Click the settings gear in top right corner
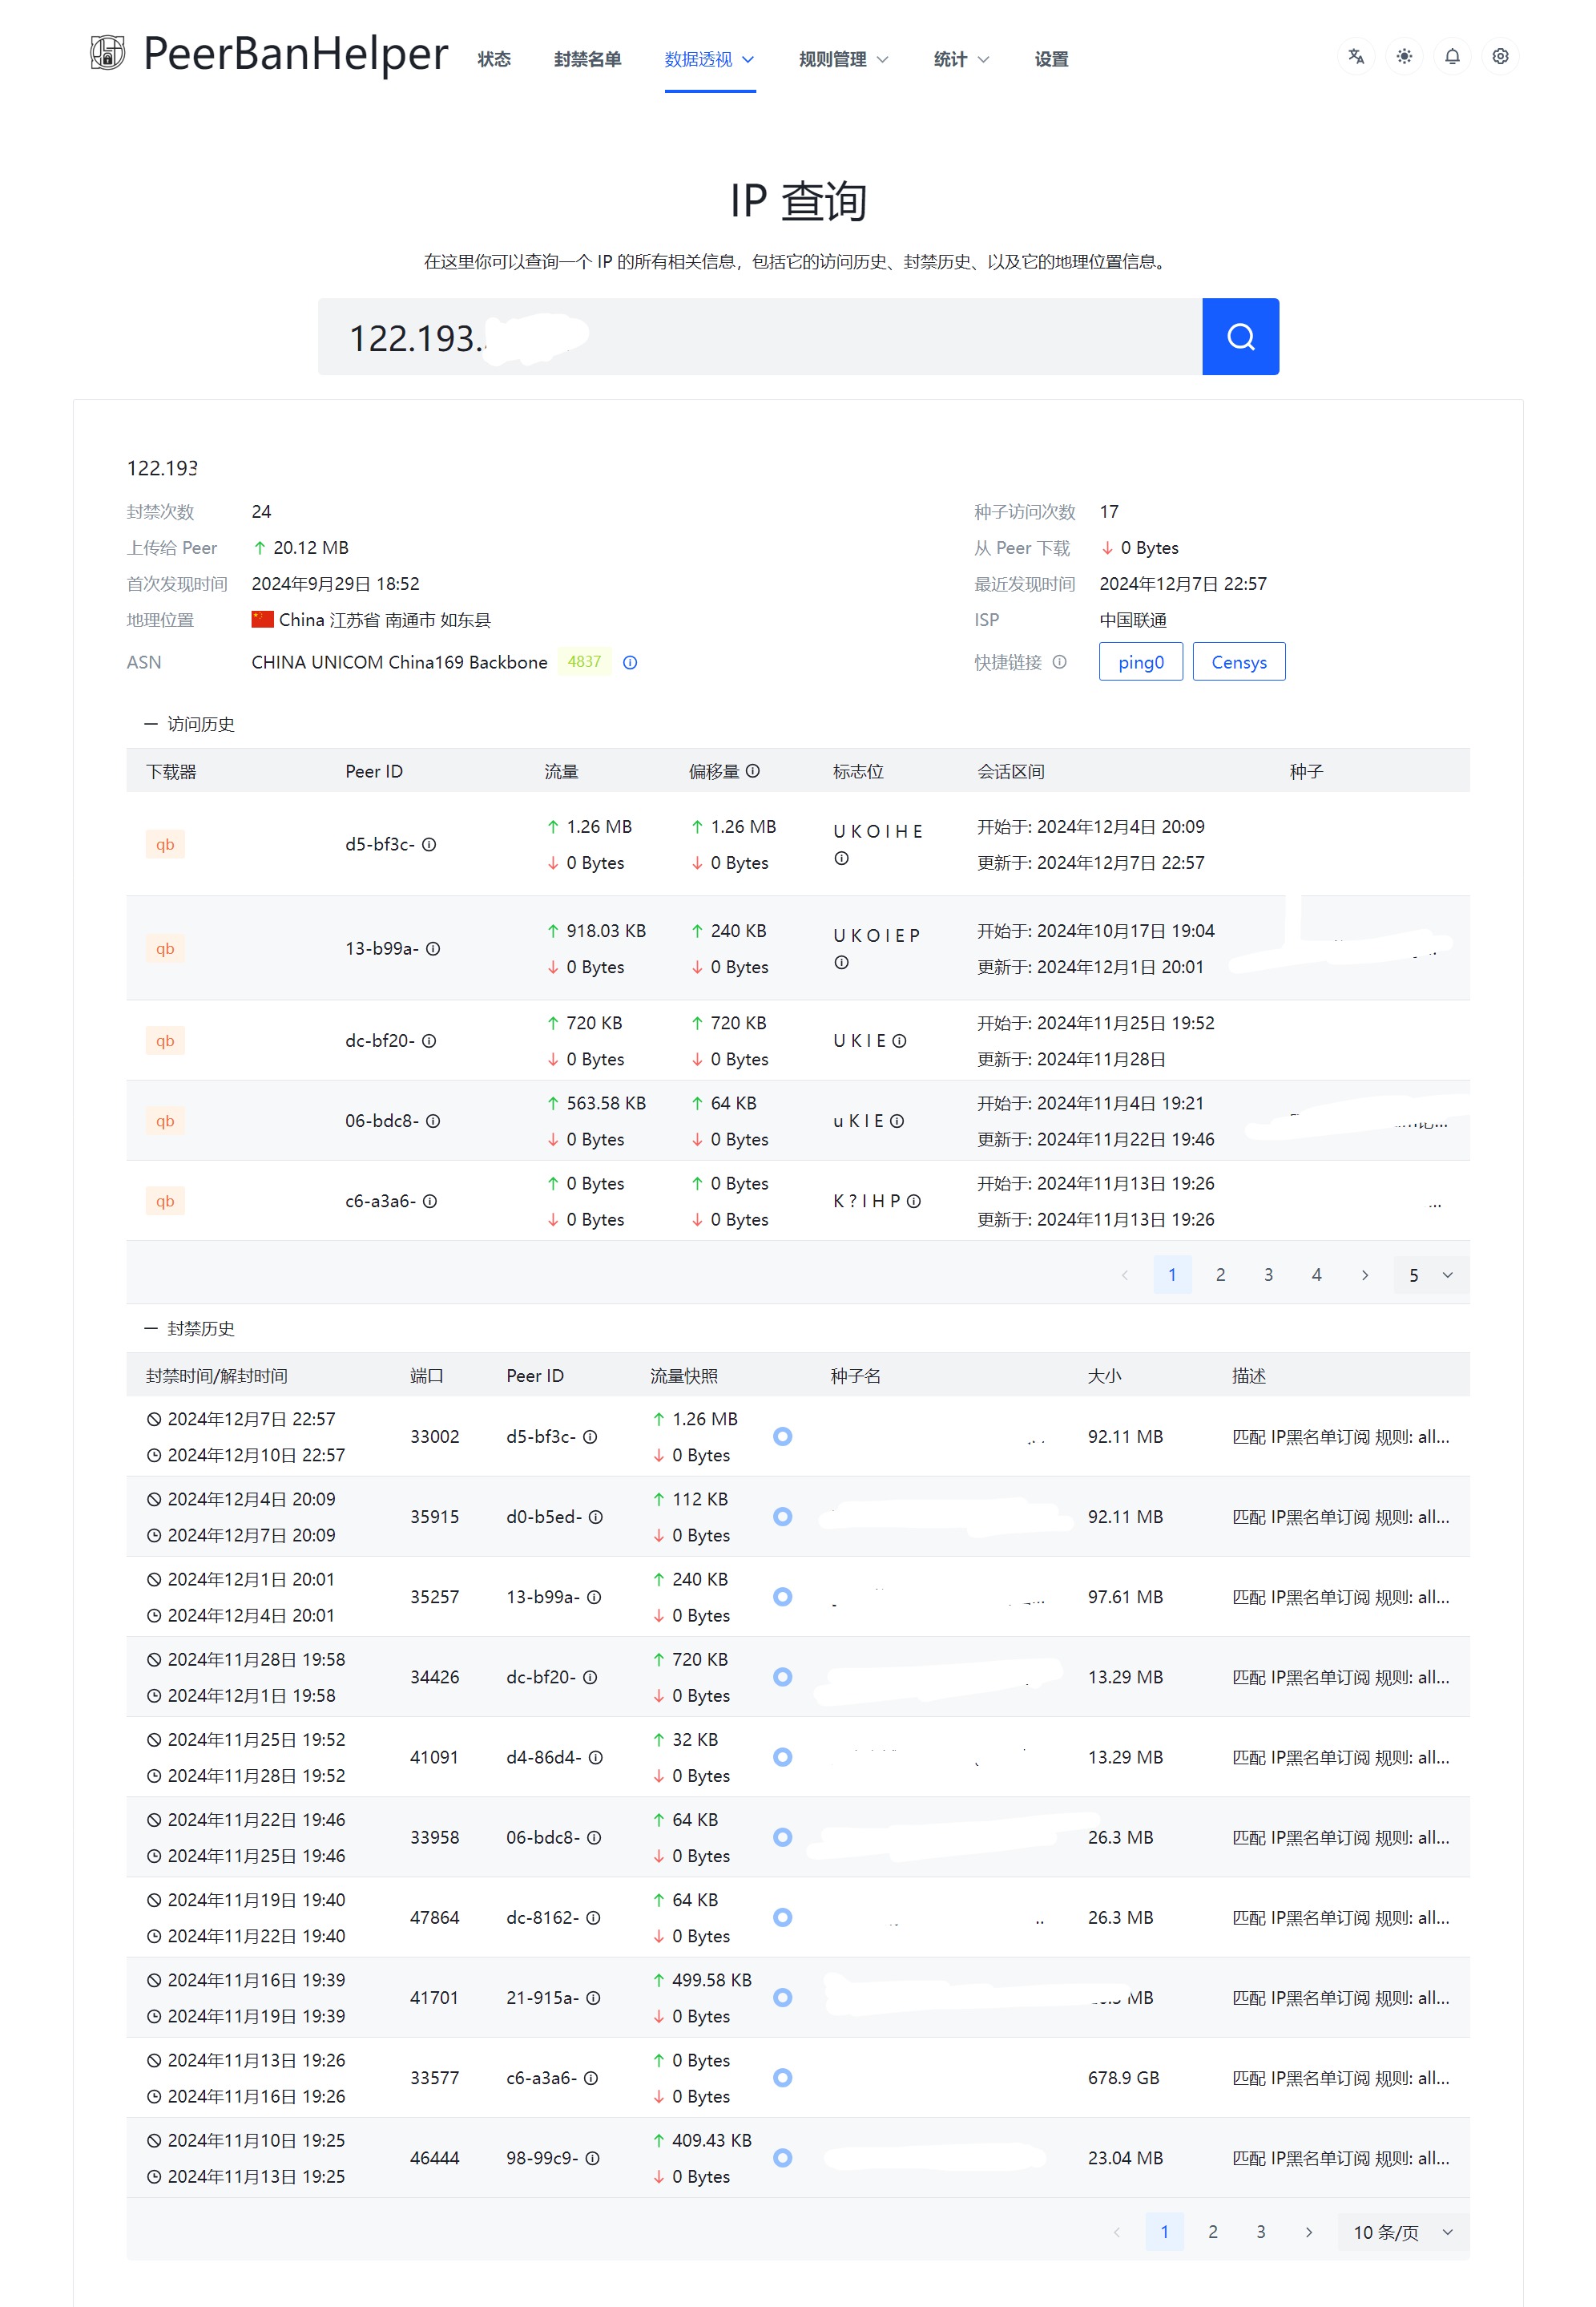1596x2307 pixels. point(1500,57)
